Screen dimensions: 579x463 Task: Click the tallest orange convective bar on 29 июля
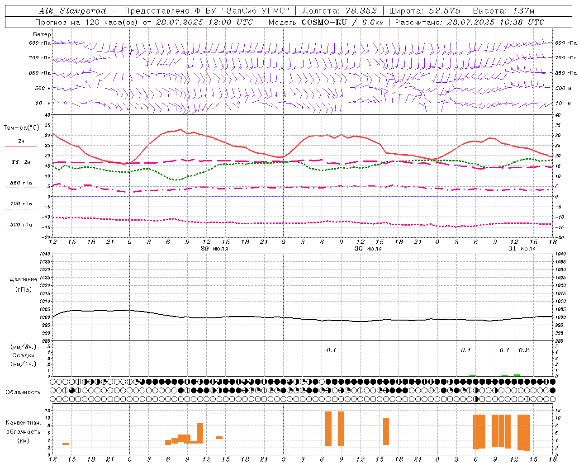[200, 433]
